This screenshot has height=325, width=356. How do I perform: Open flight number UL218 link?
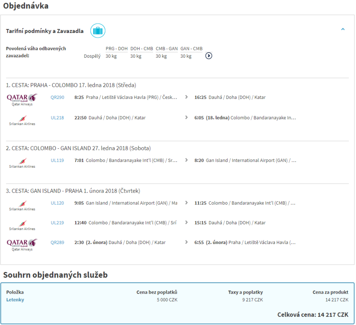[57, 118]
